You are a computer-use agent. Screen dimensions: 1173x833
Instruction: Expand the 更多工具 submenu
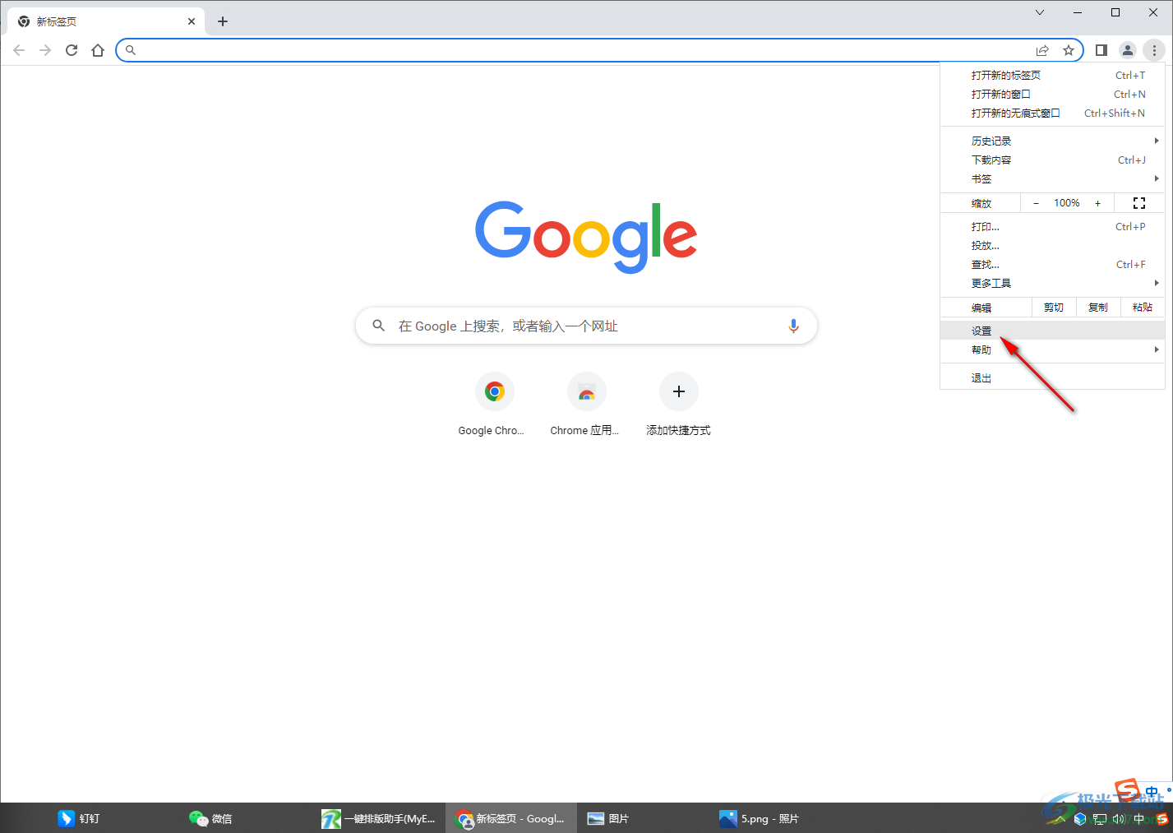(x=1052, y=283)
